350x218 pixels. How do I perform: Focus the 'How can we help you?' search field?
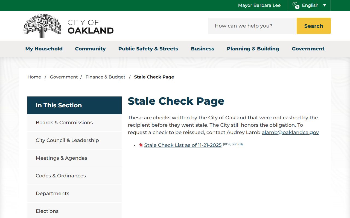(x=252, y=26)
